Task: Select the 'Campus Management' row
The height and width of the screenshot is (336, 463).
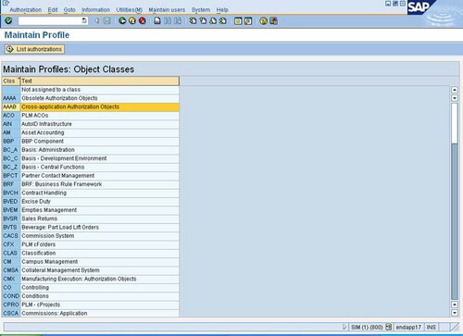Action: (91, 262)
